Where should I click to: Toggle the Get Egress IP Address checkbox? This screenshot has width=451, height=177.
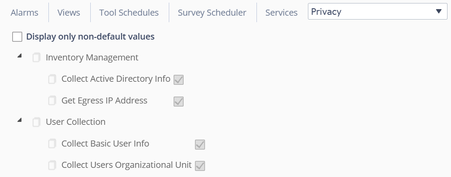point(178,101)
